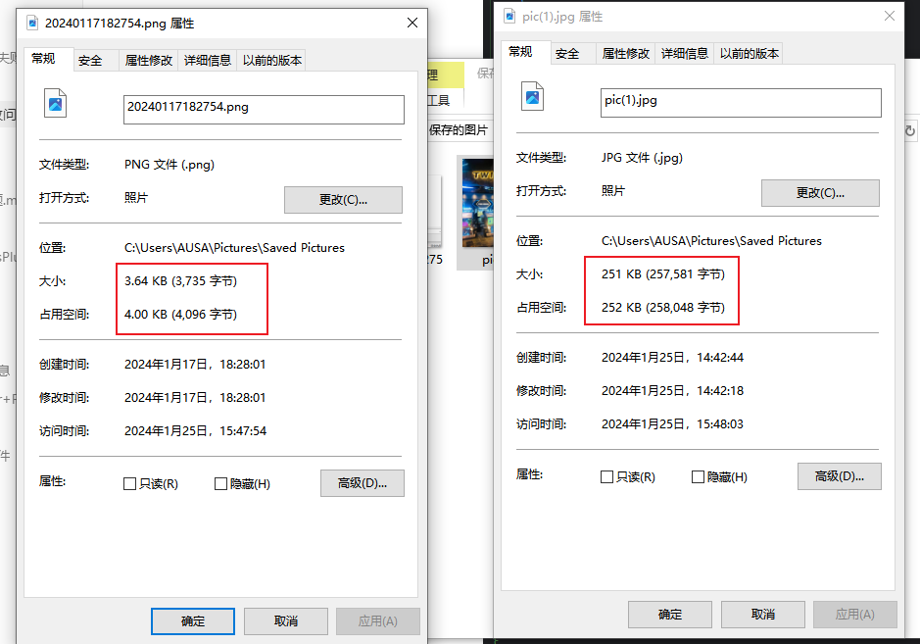
Task: Toggle 隐藏(H) checkbox in PNG properties
Action: pos(220,483)
